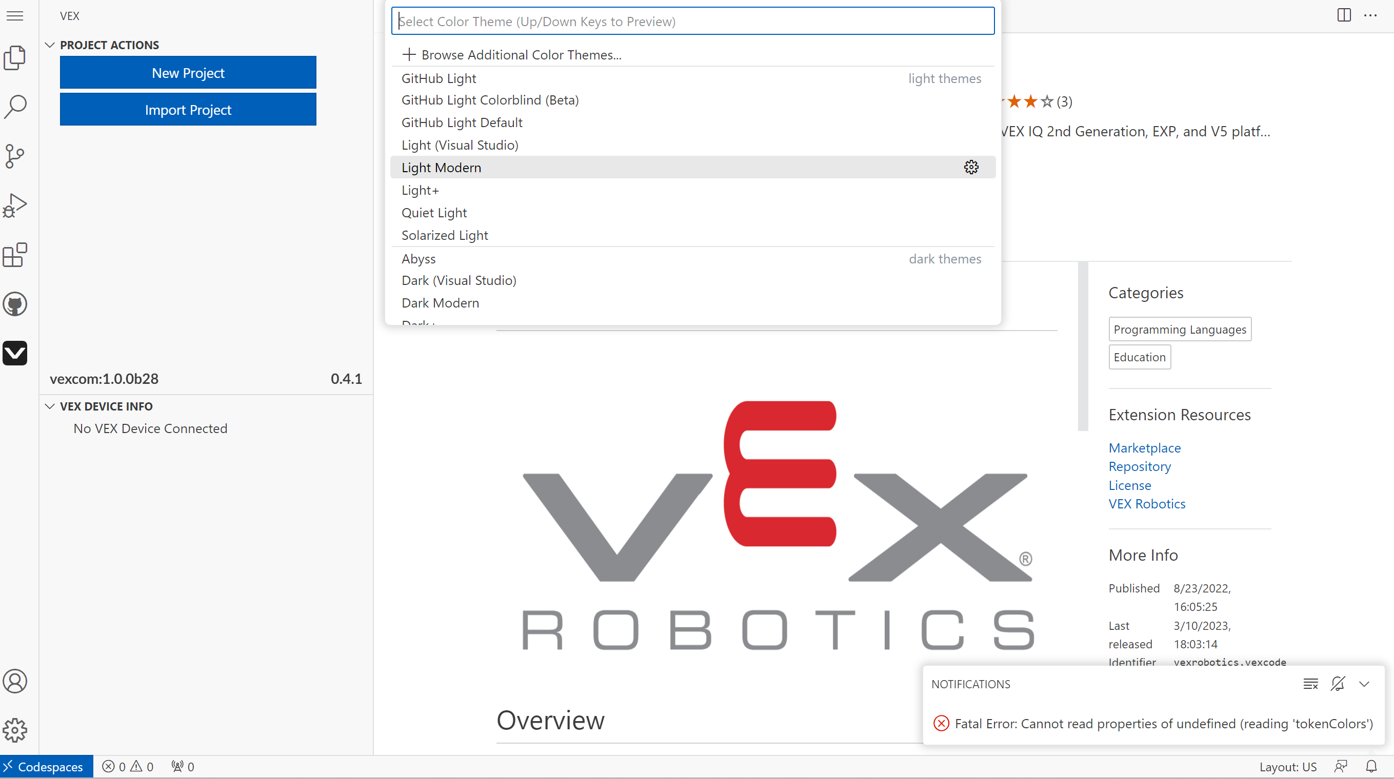Screen dimensions: 1394x779
Task: Click the star rating (3)
Action: (1038, 101)
